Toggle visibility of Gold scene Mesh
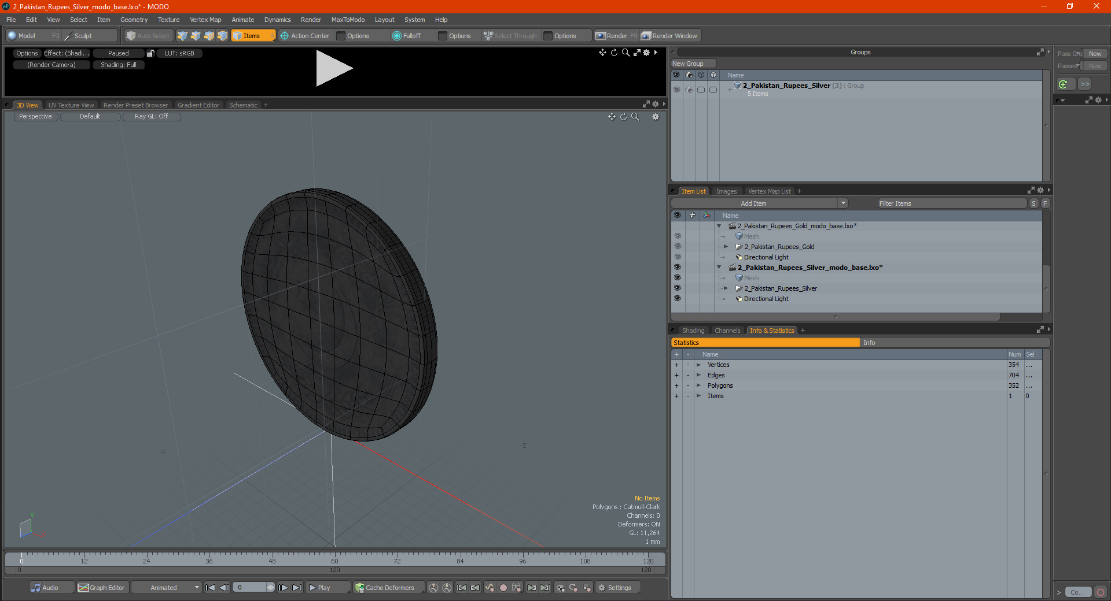This screenshot has width=1111, height=601. click(x=677, y=236)
